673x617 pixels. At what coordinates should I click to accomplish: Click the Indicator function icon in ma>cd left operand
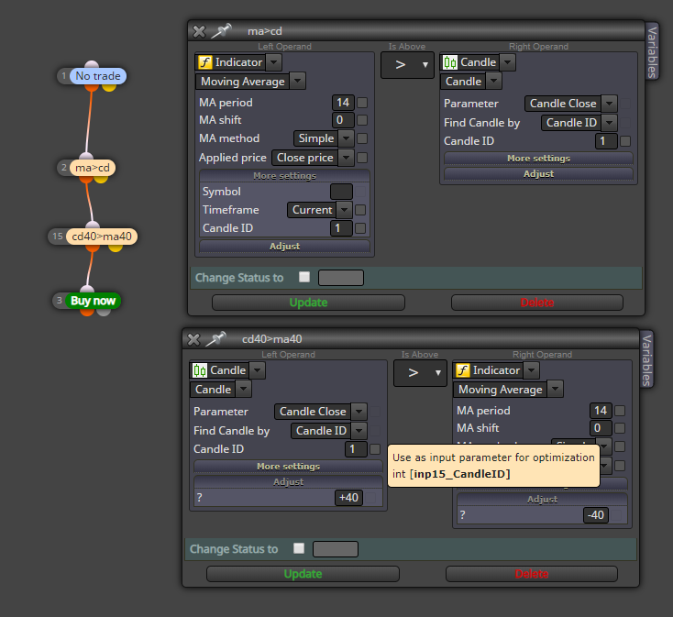pyautogui.click(x=205, y=62)
